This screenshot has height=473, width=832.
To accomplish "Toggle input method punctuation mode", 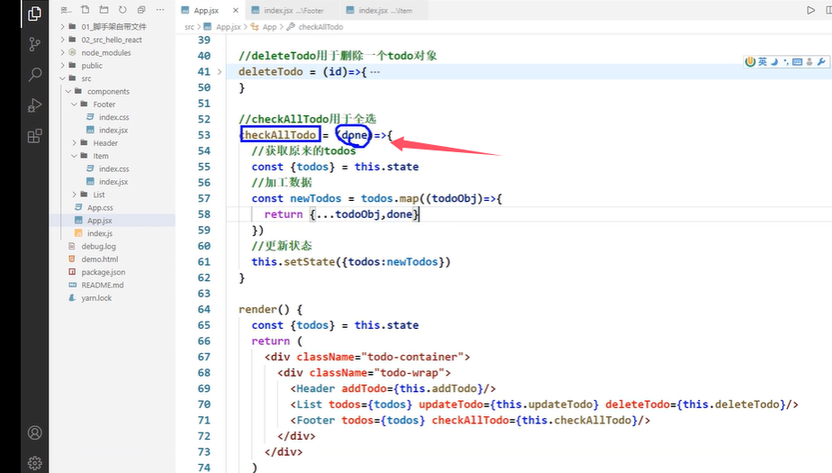I will 786,61.
